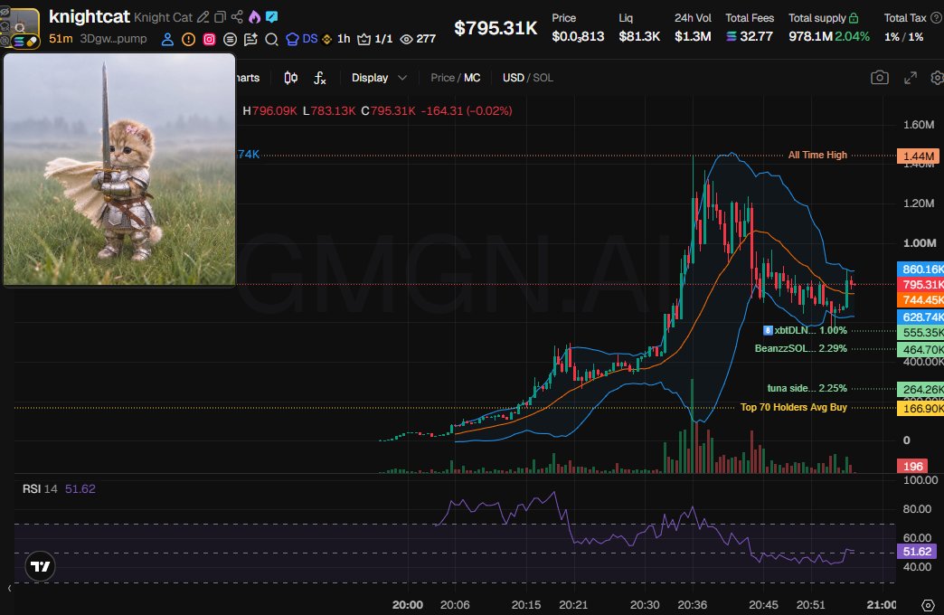Click the 166.90K yellow price tag
The height and width of the screenshot is (615, 944).
[921, 409]
